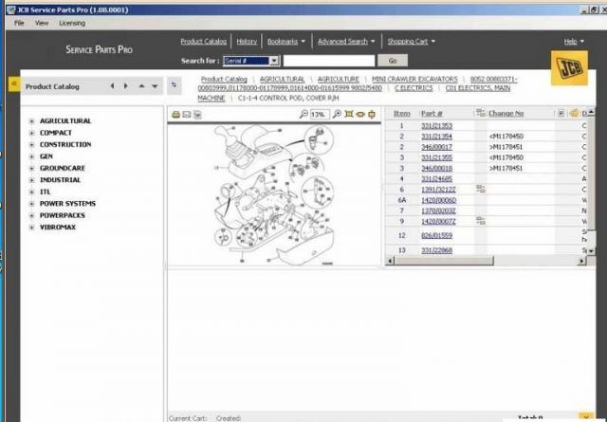Go to next catalog page arrow

125,86
